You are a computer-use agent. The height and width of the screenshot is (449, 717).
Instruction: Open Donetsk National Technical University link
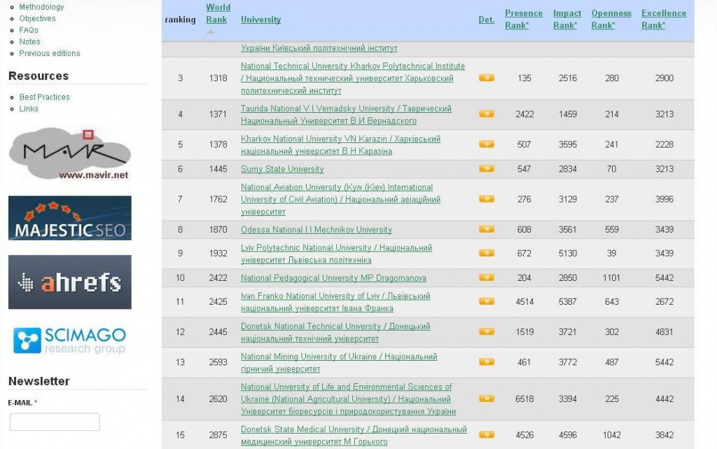pyautogui.click(x=335, y=332)
